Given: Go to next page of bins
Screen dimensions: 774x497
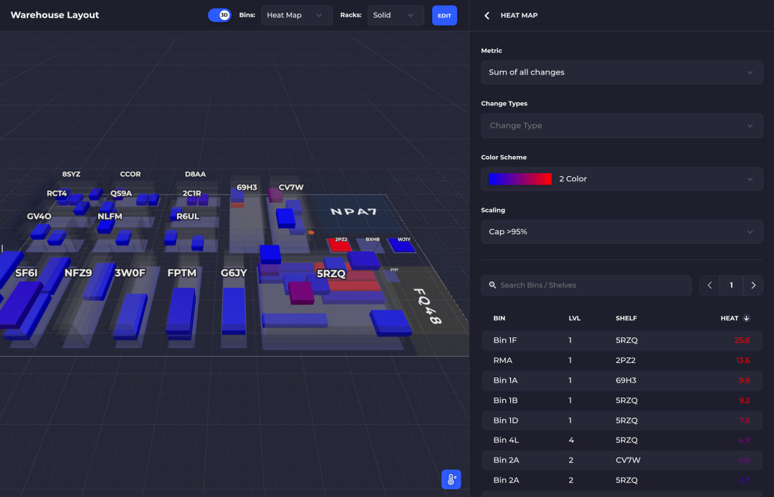Looking at the screenshot, I should [x=752, y=285].
